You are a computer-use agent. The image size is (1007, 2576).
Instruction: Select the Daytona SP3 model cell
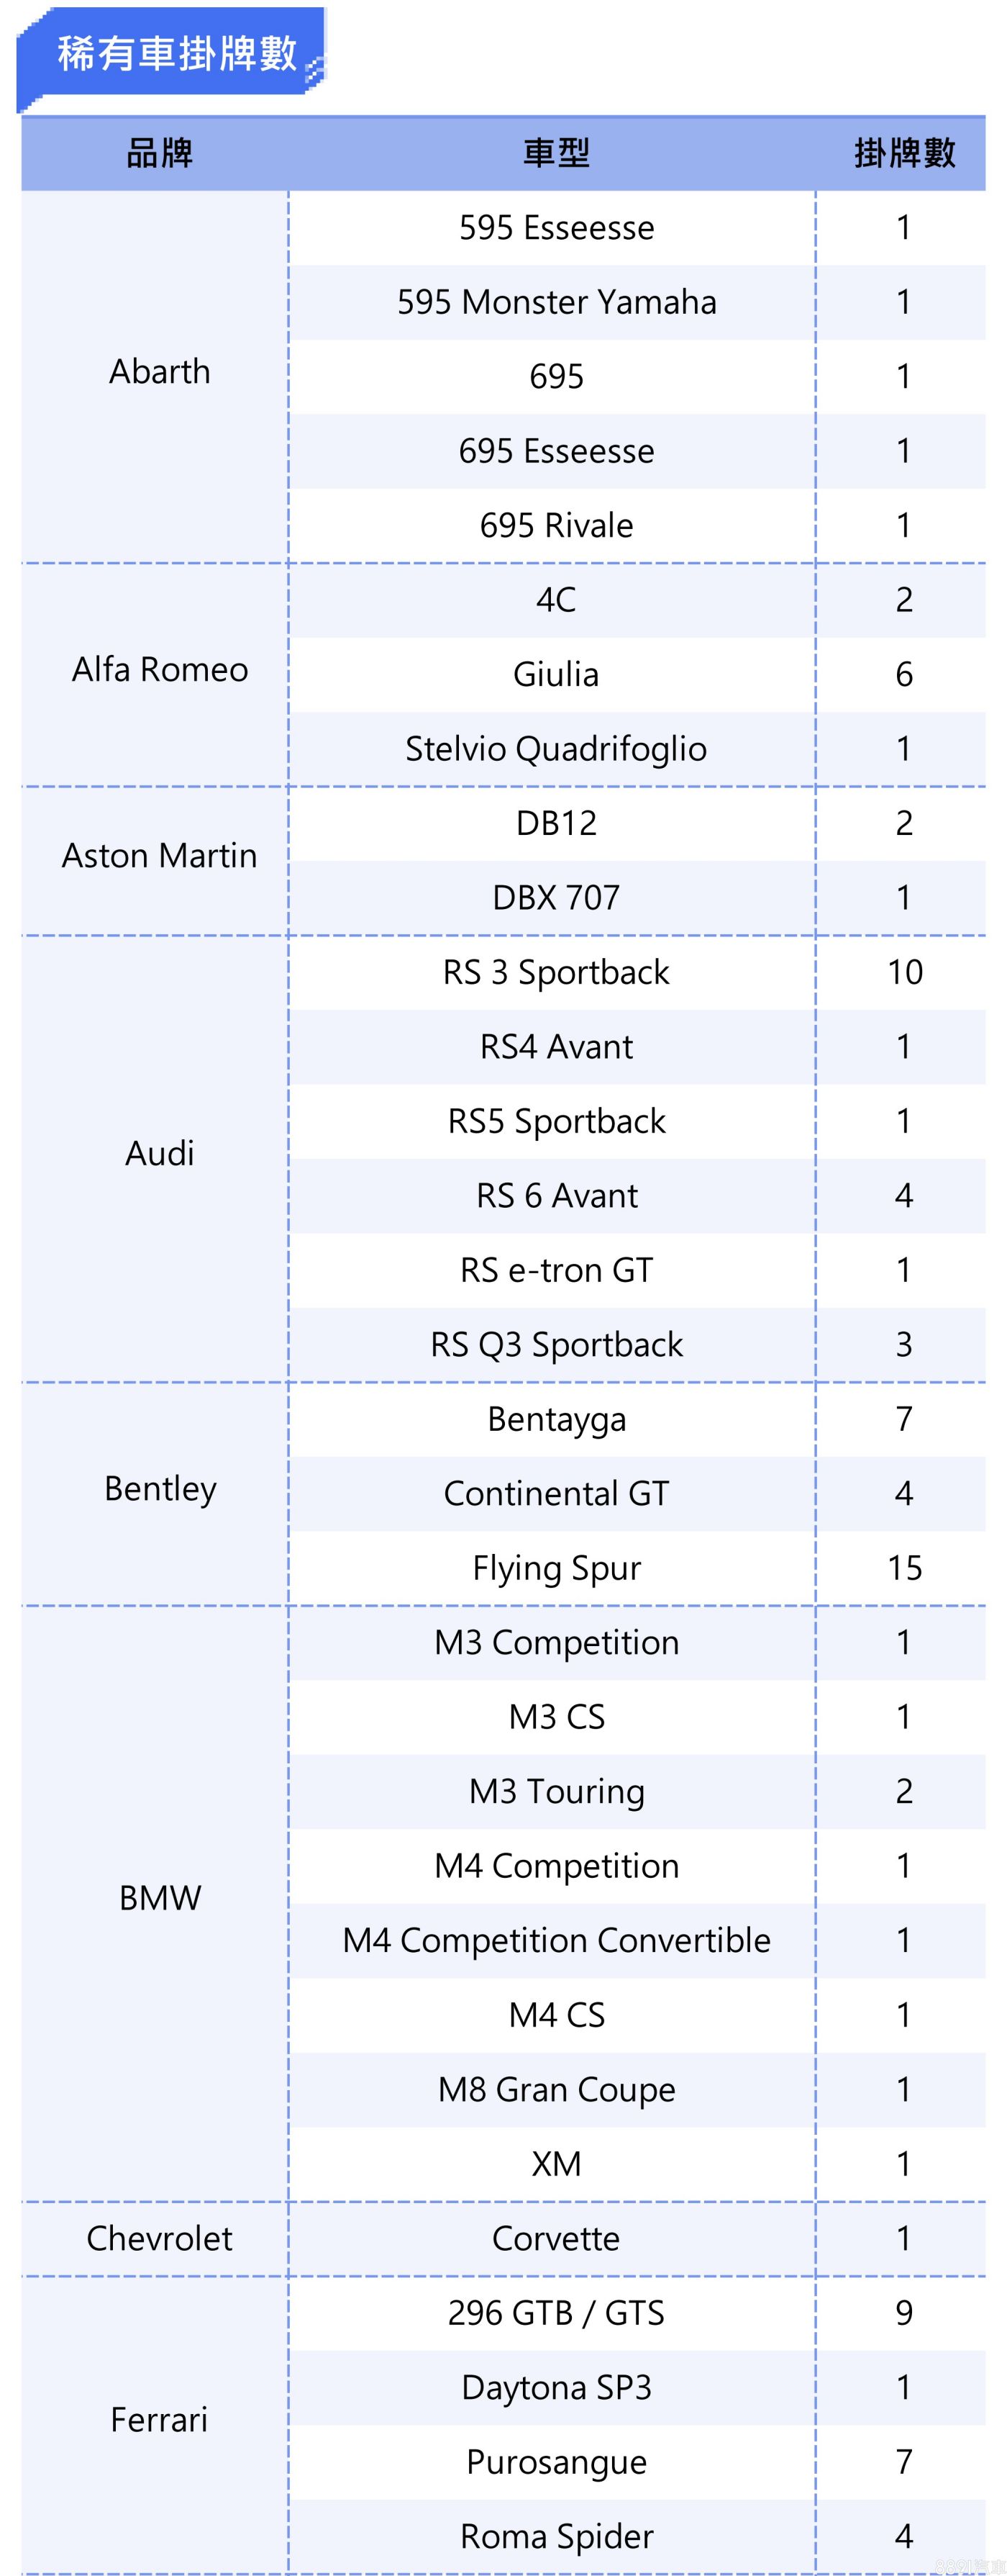(557, 2387)
